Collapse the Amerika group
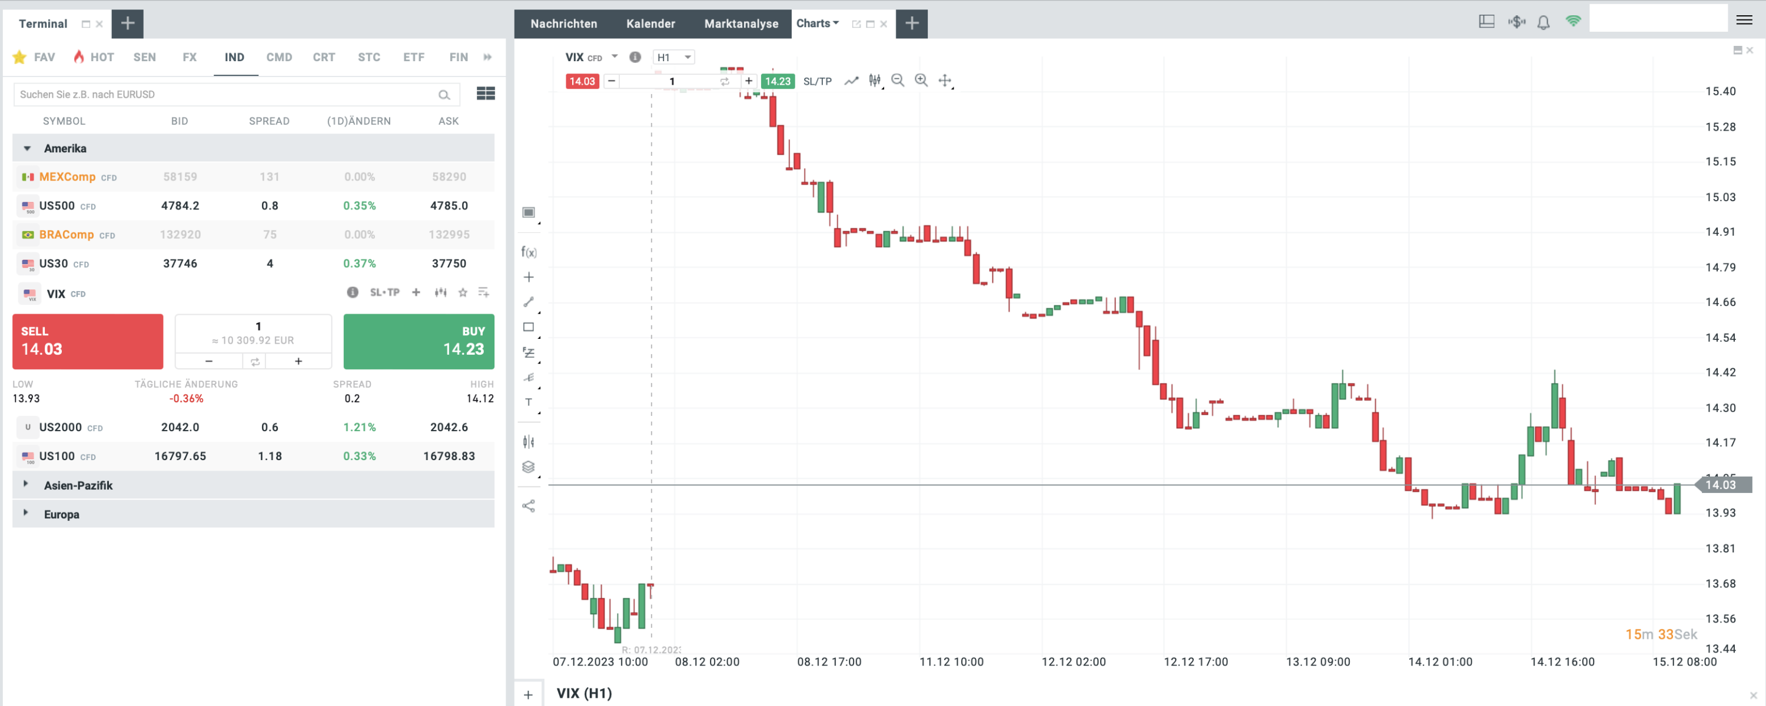Screen dimensions: 1766x706 [x=28, y=148]
